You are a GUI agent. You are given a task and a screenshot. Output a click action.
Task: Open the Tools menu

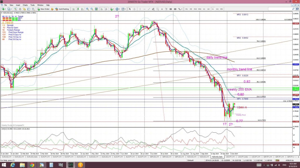click(33, 5)
